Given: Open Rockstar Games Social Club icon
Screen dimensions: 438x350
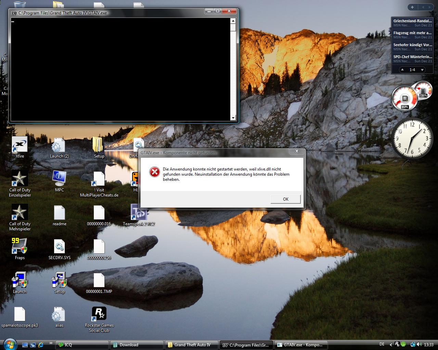Looking at the screenshot, I should pos(99,314).
